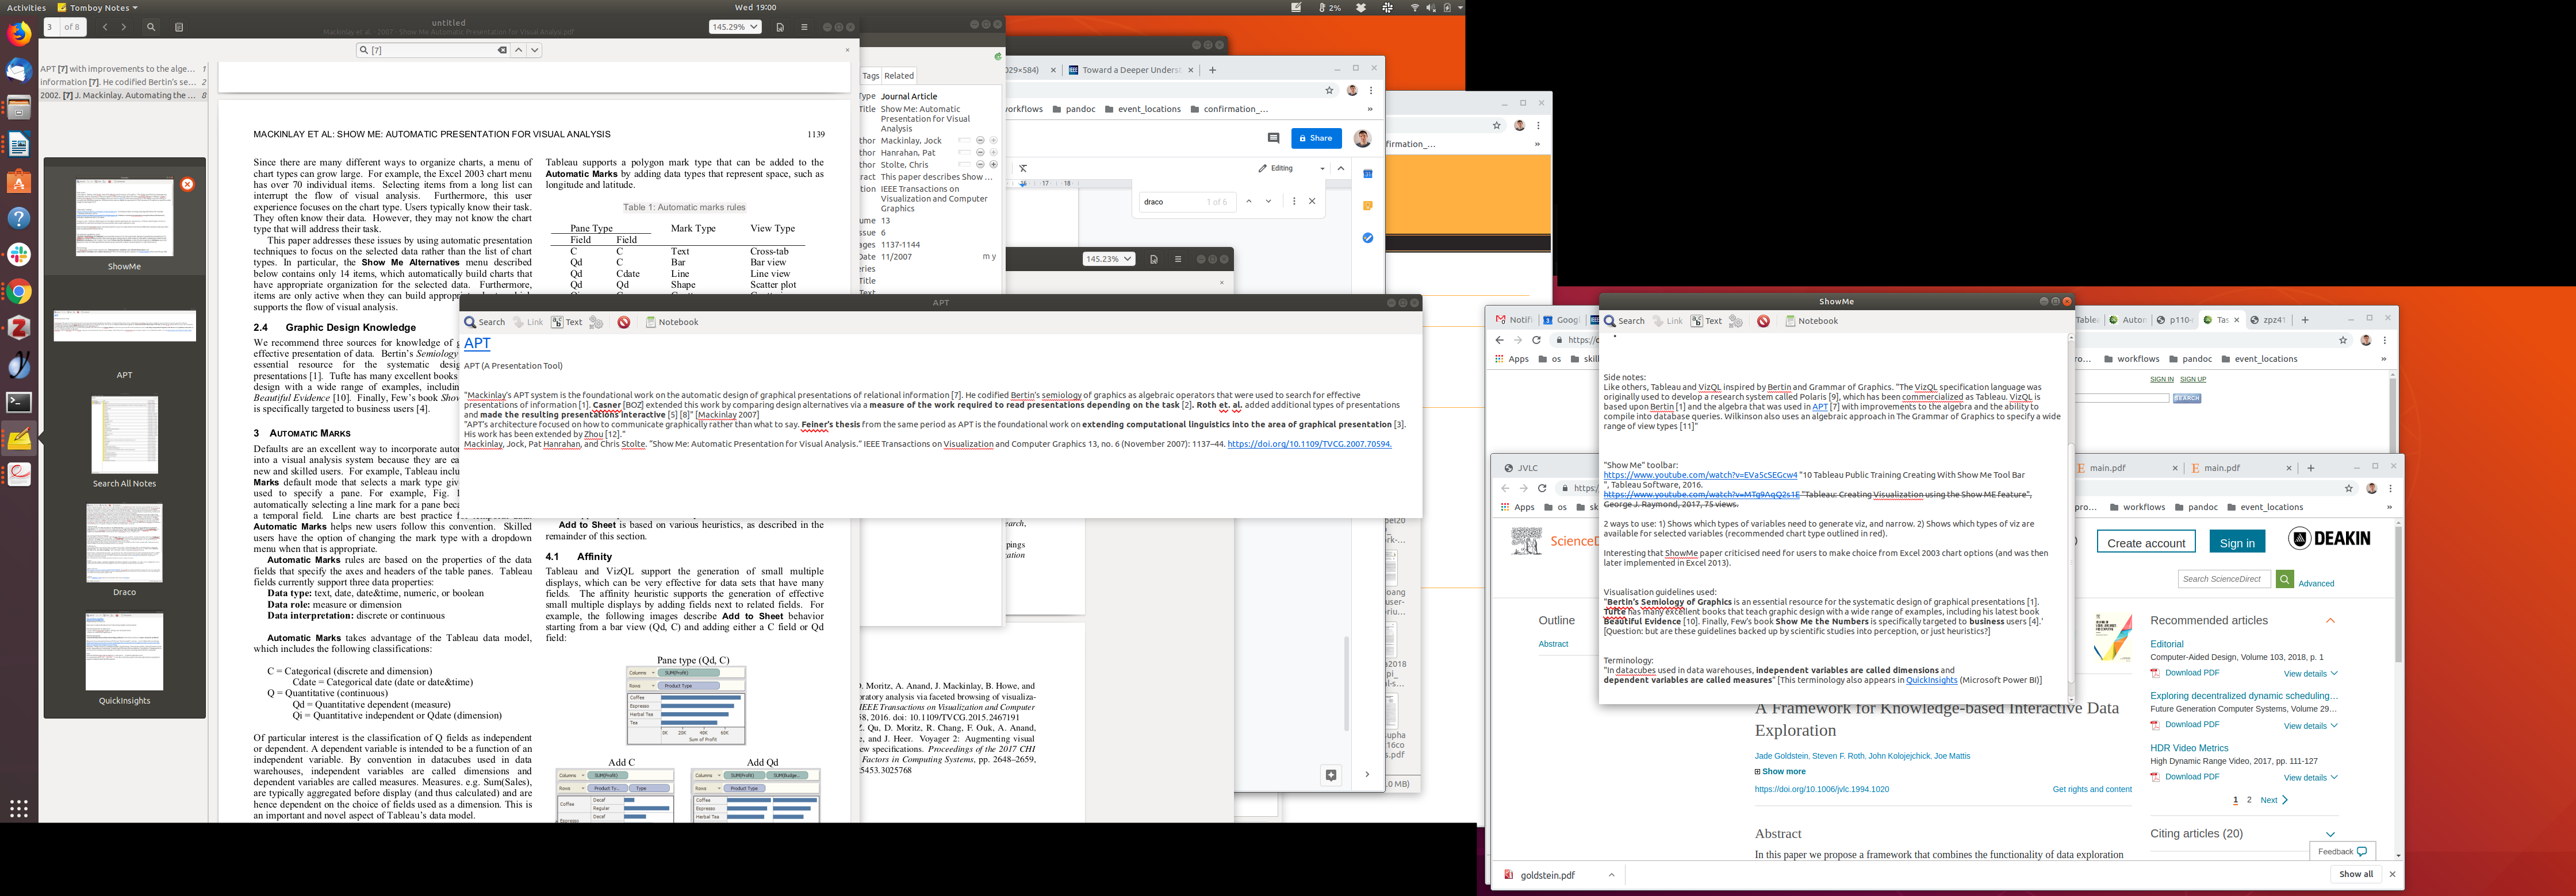Screen dimensions: 2576x896
Task: Click the red delete-note icon in ShowMe toolbar
Action: click(x=1763, y=322)
